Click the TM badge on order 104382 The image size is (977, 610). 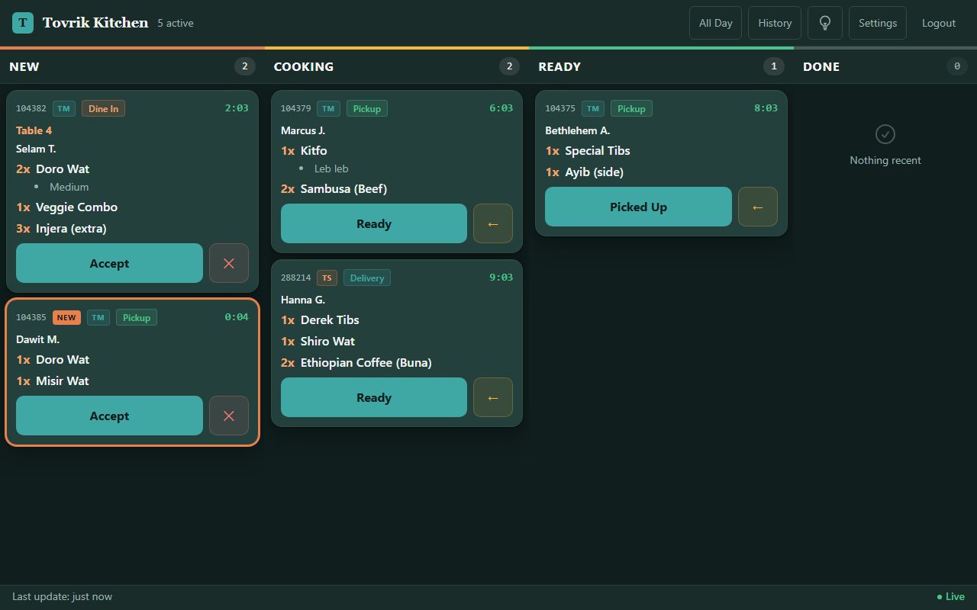tap(64, 108)
